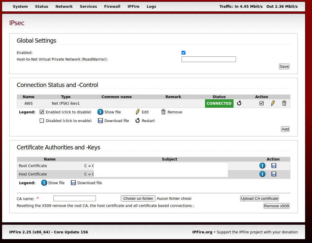The height and width of the screenshot is (243, 312).
Task: Save the Global Settings
Action: coord(284,67)
